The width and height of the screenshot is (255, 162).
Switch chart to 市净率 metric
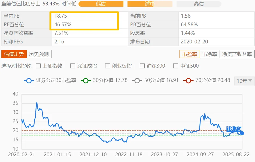point(210,54)
